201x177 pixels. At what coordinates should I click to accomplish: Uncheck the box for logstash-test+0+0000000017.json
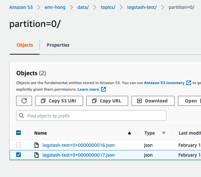click(x=18, y=155)
